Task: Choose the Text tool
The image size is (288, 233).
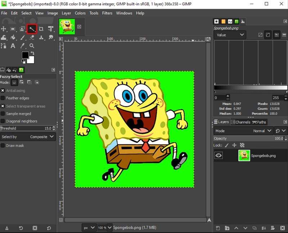Action: click(x=13, y=46)
